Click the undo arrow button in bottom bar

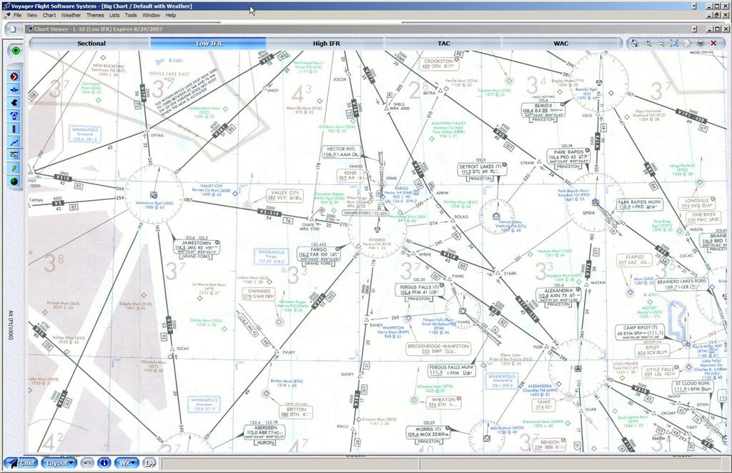click(86, 463)
